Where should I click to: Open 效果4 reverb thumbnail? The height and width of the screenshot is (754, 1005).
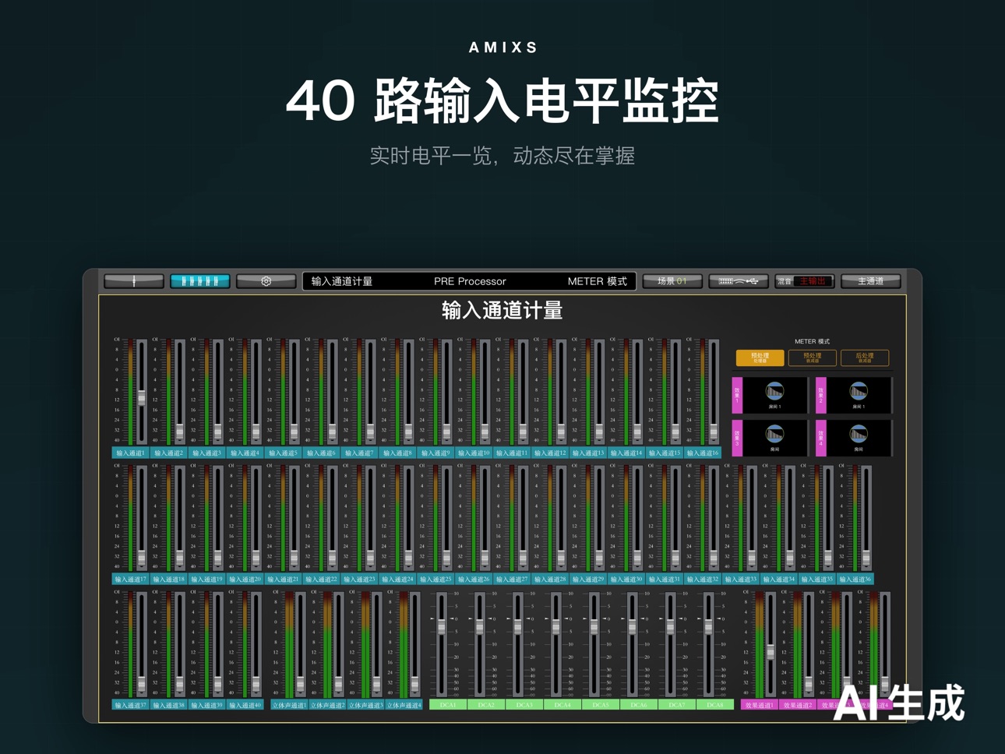point(858,439)
